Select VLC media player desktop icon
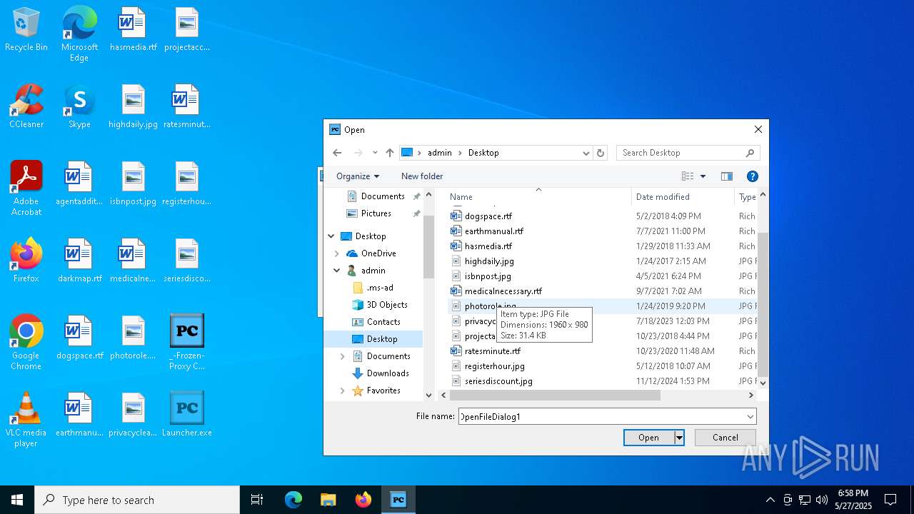 [26, 420]
